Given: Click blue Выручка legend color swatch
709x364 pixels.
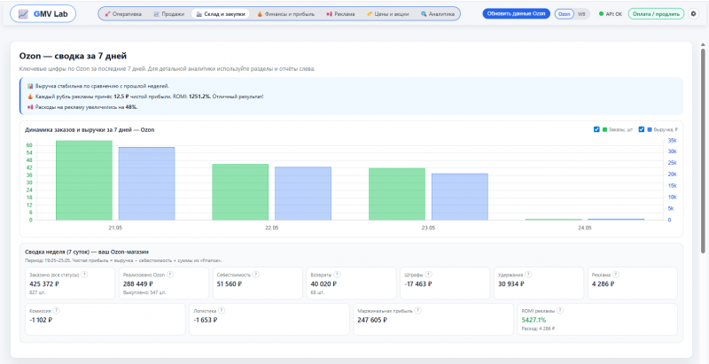Looking at the screenshot, I should pyautogui.click(x=650, y=129).
